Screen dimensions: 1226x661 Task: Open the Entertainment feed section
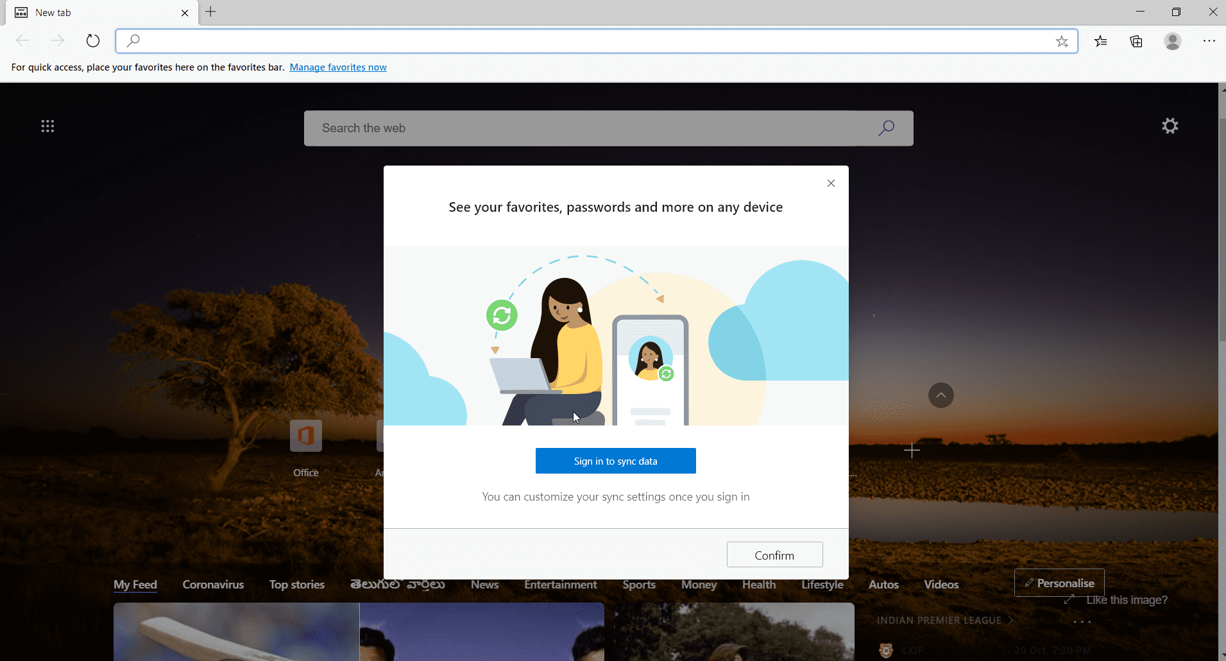(560, 585)
